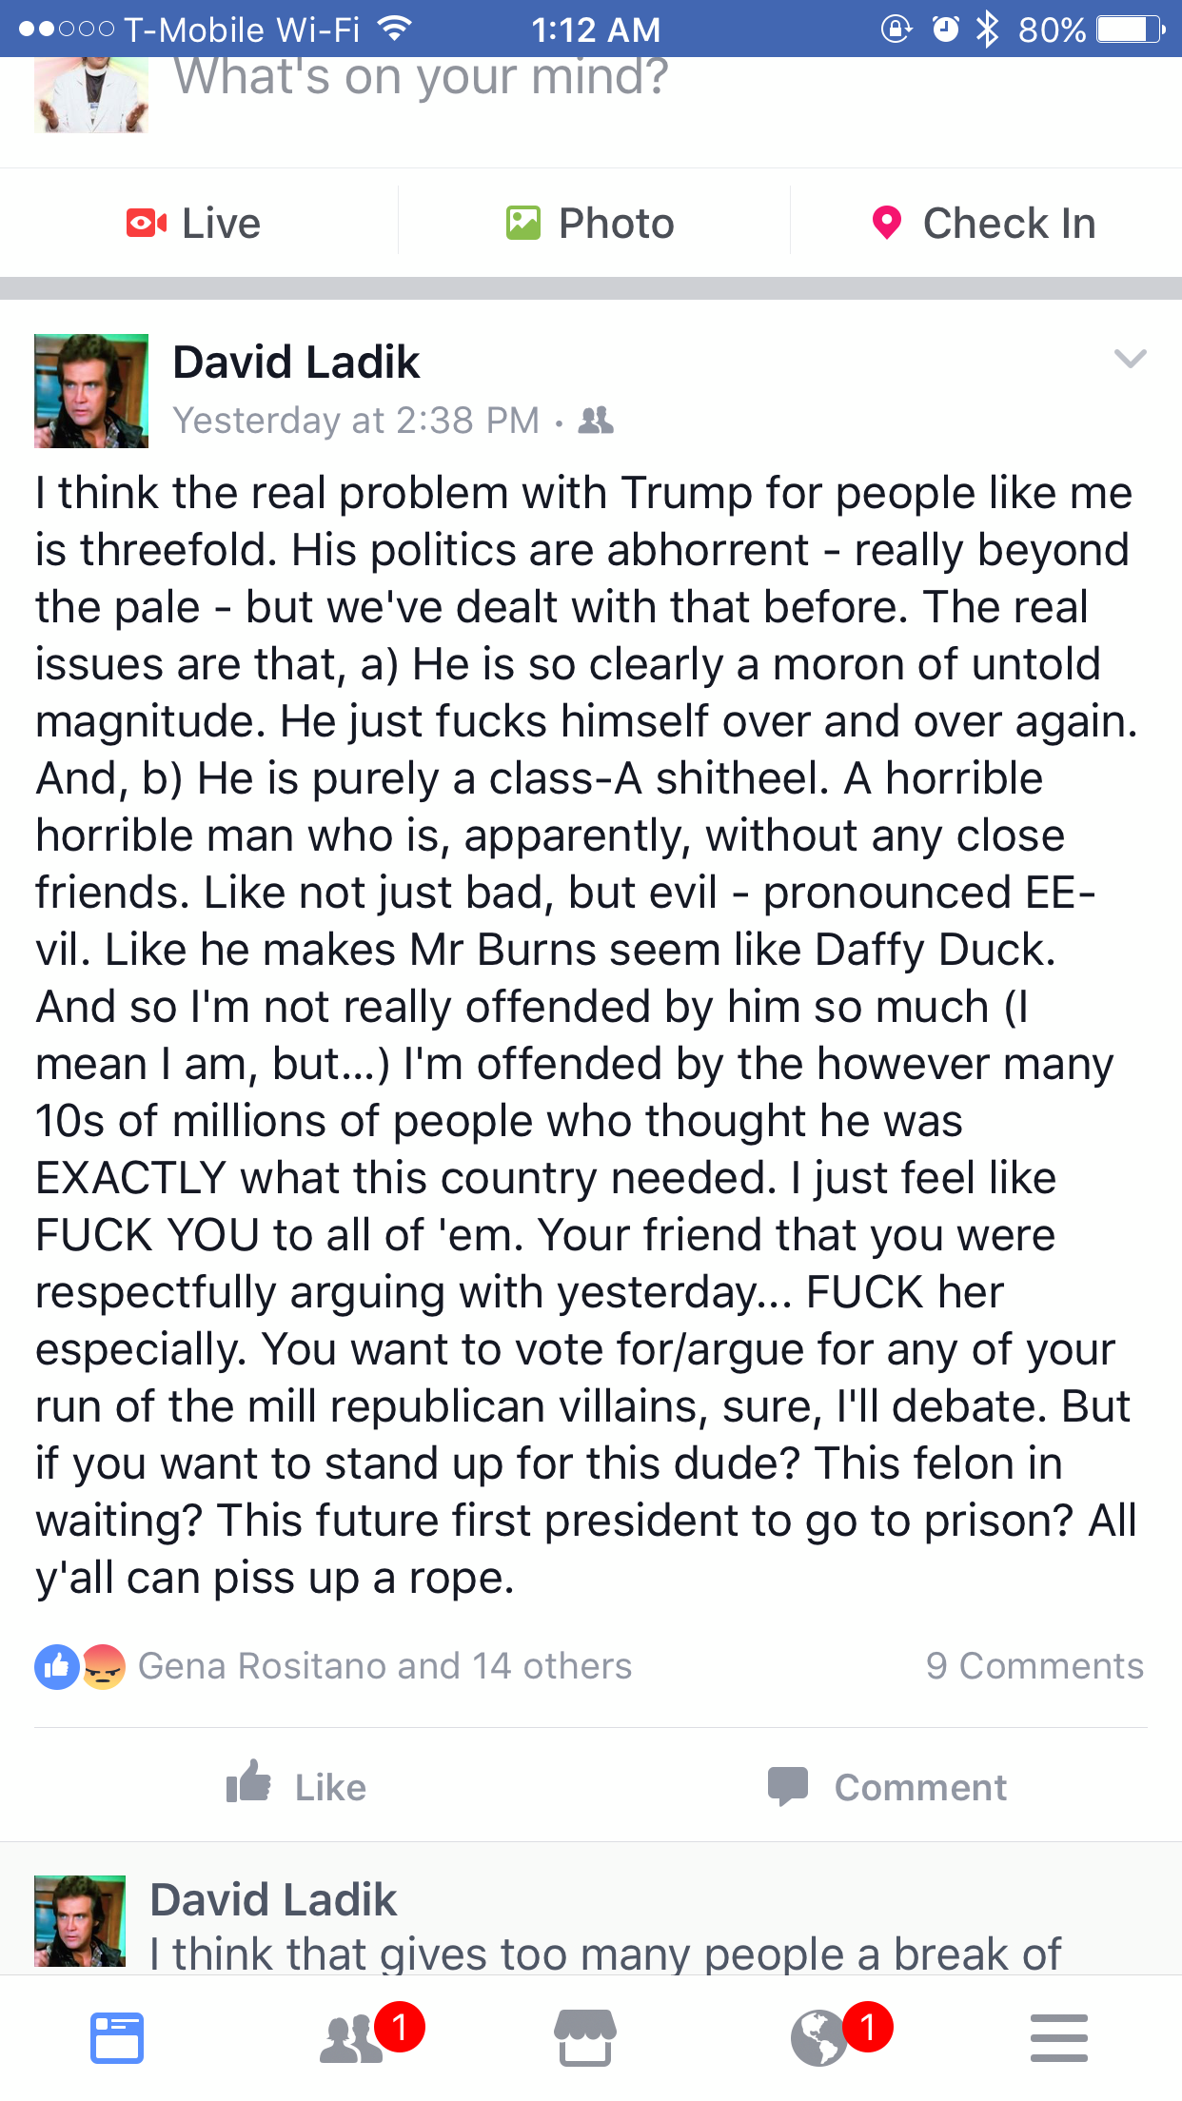1182x2101 pixels.
Task: Open the Marketplace storefront icon
Action: [585, 2038]
